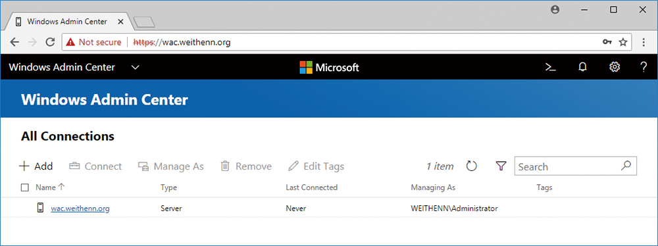658x246 pixels.
Task: Select the Windows Admin Center browser tab
Action: click(67, 22)
